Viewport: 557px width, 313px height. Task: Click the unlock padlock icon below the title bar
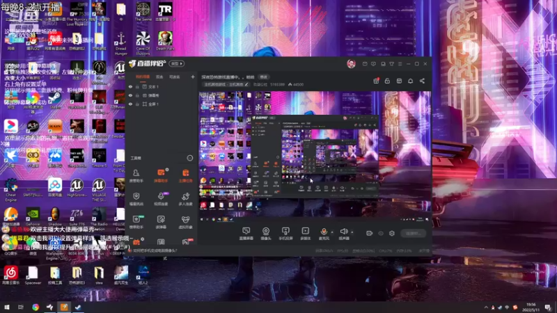pyautogui.click(x=387, y=81)
